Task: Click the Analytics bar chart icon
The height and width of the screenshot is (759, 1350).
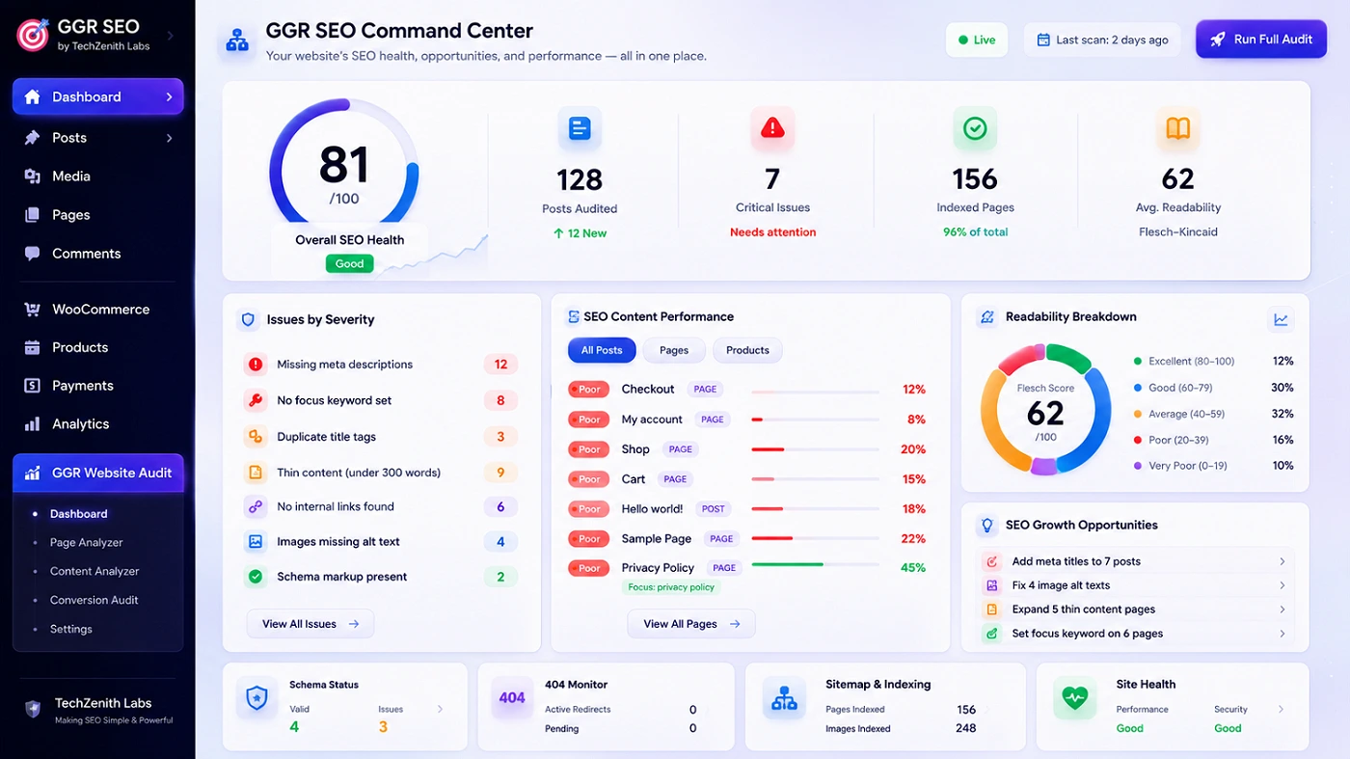Action: pyautogui.click(x=33, y=424)
